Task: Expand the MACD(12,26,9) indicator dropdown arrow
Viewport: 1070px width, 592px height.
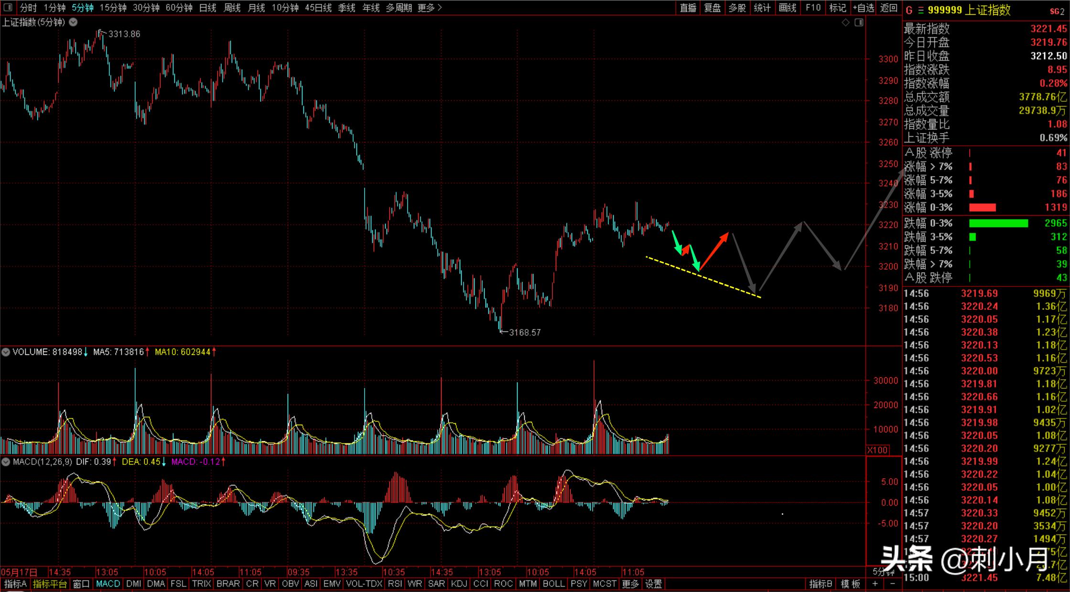Action: pos(6,462)
